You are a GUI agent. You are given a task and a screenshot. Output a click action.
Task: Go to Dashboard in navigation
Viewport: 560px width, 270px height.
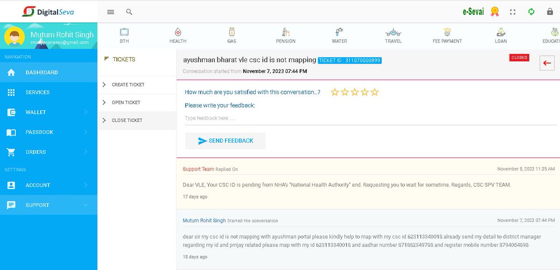(49, 72)
